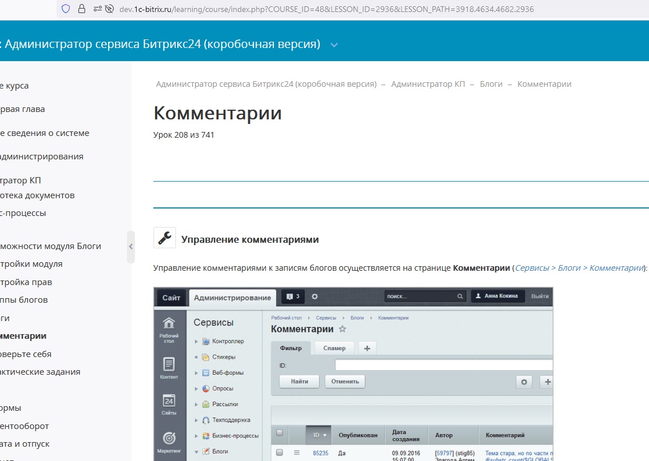Click the notifications badge showing 3
This screenshot has width=649, height=461.
click(x=293, y=296)
